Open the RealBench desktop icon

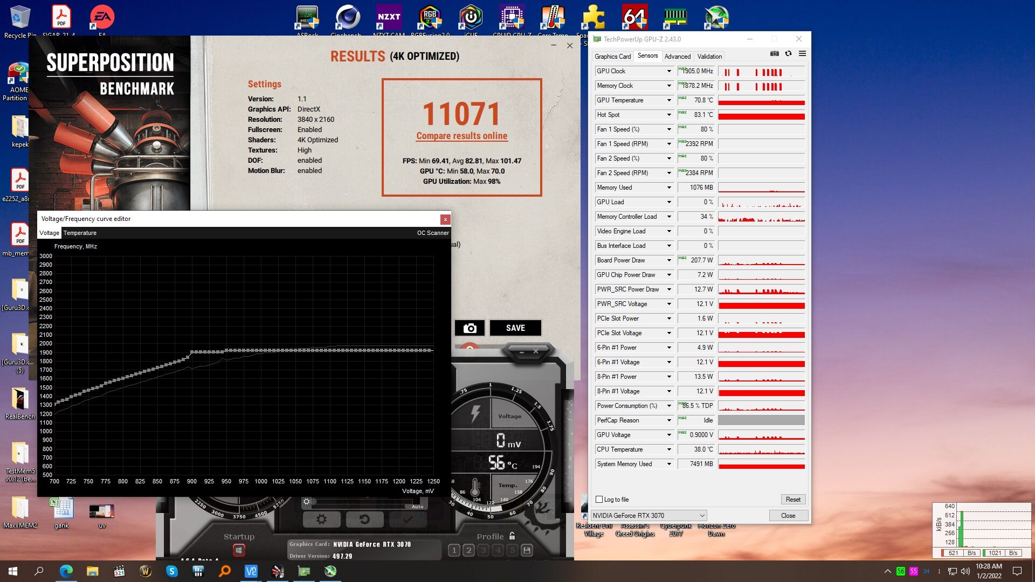pyautogui.click(x=20, y=403)
